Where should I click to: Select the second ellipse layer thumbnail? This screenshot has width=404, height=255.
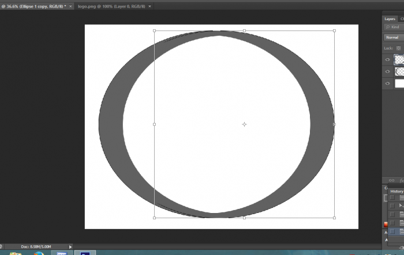click(x=399, y=71)
